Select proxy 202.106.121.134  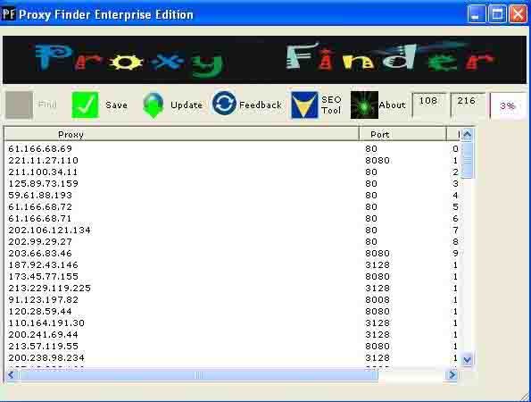click(49, 230)
